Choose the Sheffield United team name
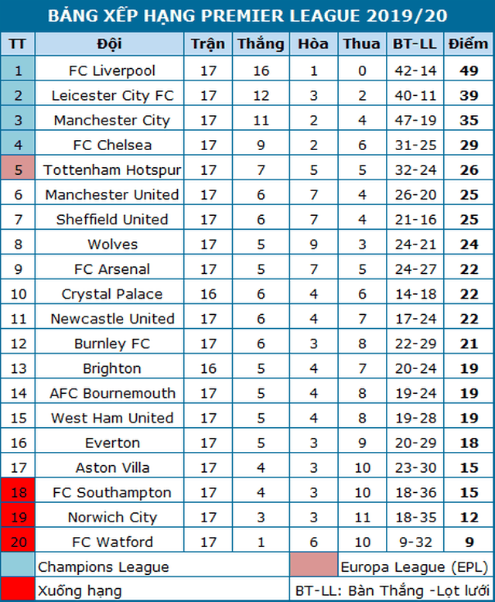The width and height of the screenshot is (495, 602). point(112,220)
